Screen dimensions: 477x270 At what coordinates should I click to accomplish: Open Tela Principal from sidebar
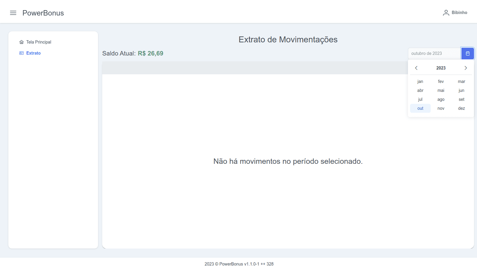[x=35, y=42]
